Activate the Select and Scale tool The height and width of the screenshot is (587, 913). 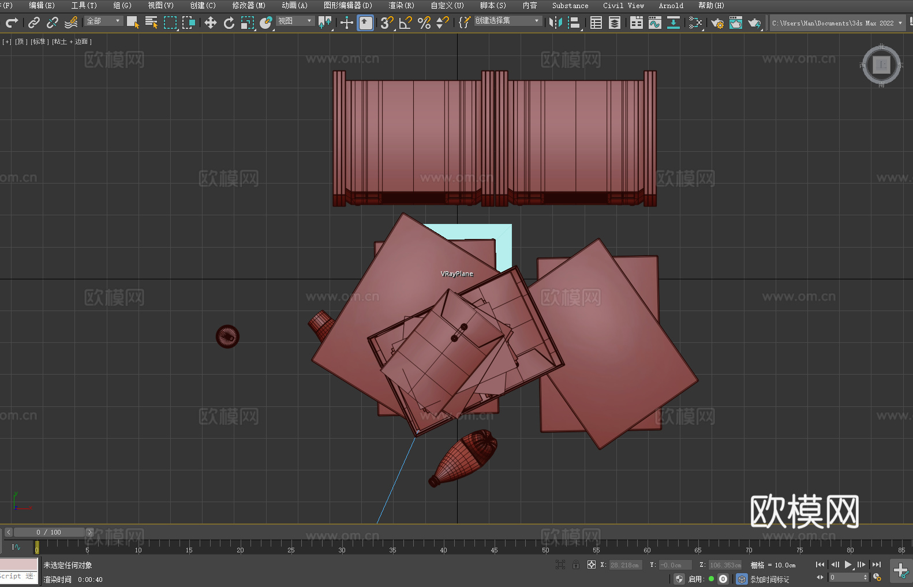point(248,23)
